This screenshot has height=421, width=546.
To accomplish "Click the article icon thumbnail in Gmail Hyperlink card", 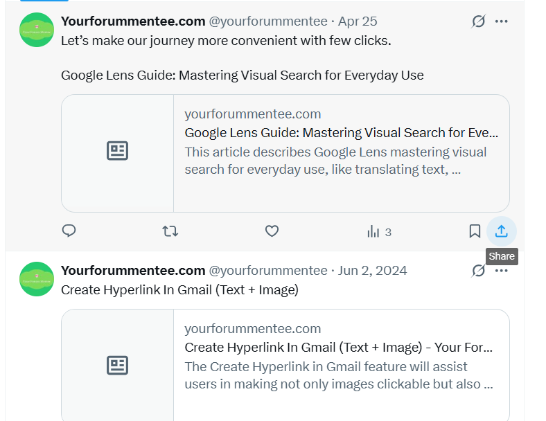I will tap(117, 366).
